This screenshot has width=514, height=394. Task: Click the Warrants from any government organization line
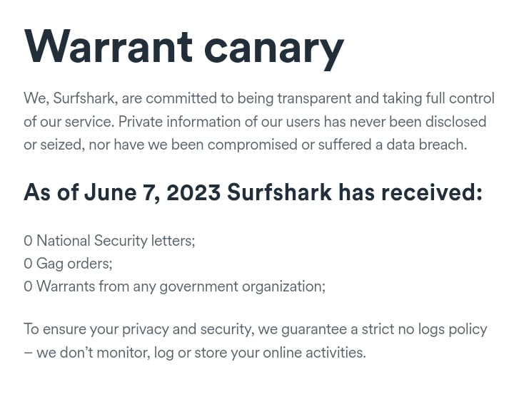174,286
